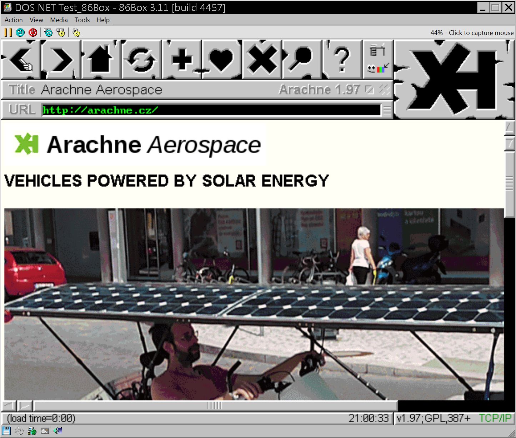Click the 44% - Click to capture mouse text

point(472,33)
